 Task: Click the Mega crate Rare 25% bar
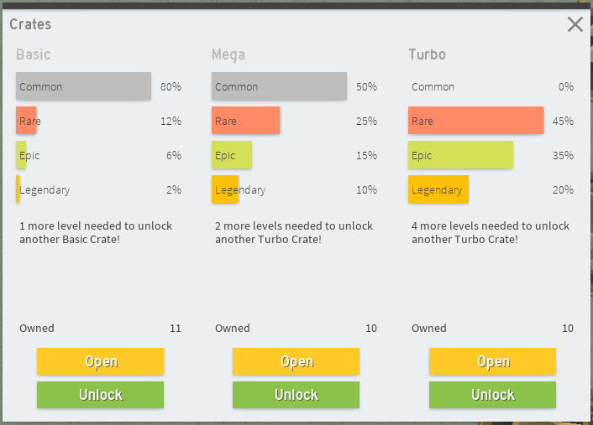click(245, 121)
